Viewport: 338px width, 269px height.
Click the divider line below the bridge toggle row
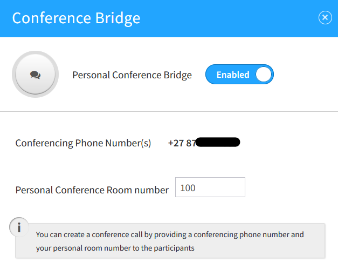(169, 111)
